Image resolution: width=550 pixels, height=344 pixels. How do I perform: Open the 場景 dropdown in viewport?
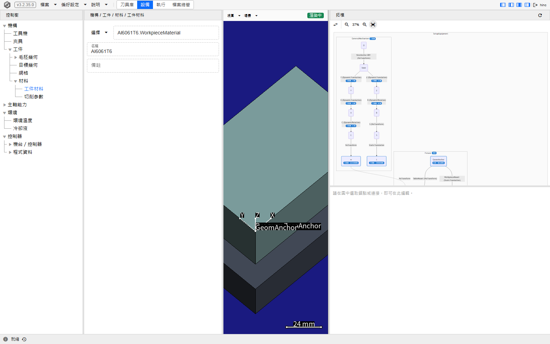click(x=251, y=15)
